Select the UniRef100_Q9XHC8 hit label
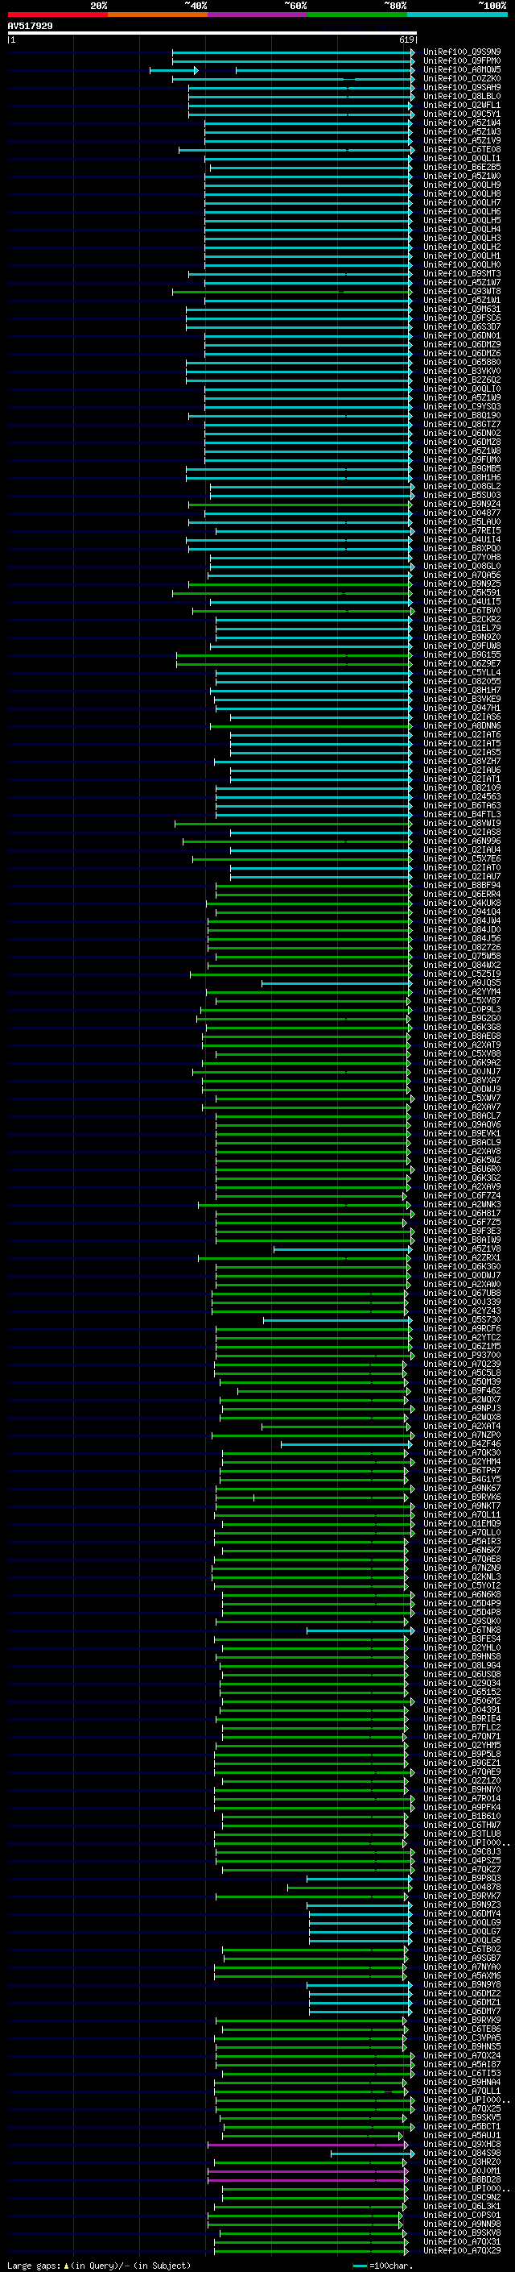Screen dimensions: 515x2272 pyautogui.click(x=462, y=2144)
